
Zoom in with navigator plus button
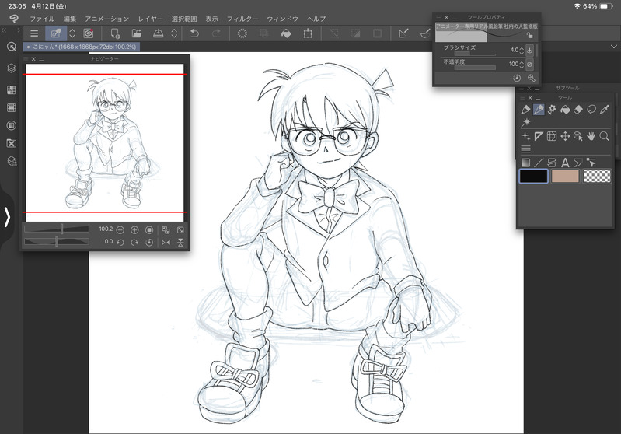coord(134,230)
